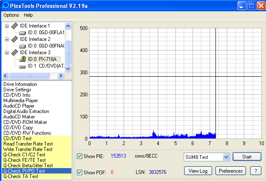The width and height of the screenshot is (266, 181).
Task: Select the IDE Interface 1 label
Action: [35, 26]
